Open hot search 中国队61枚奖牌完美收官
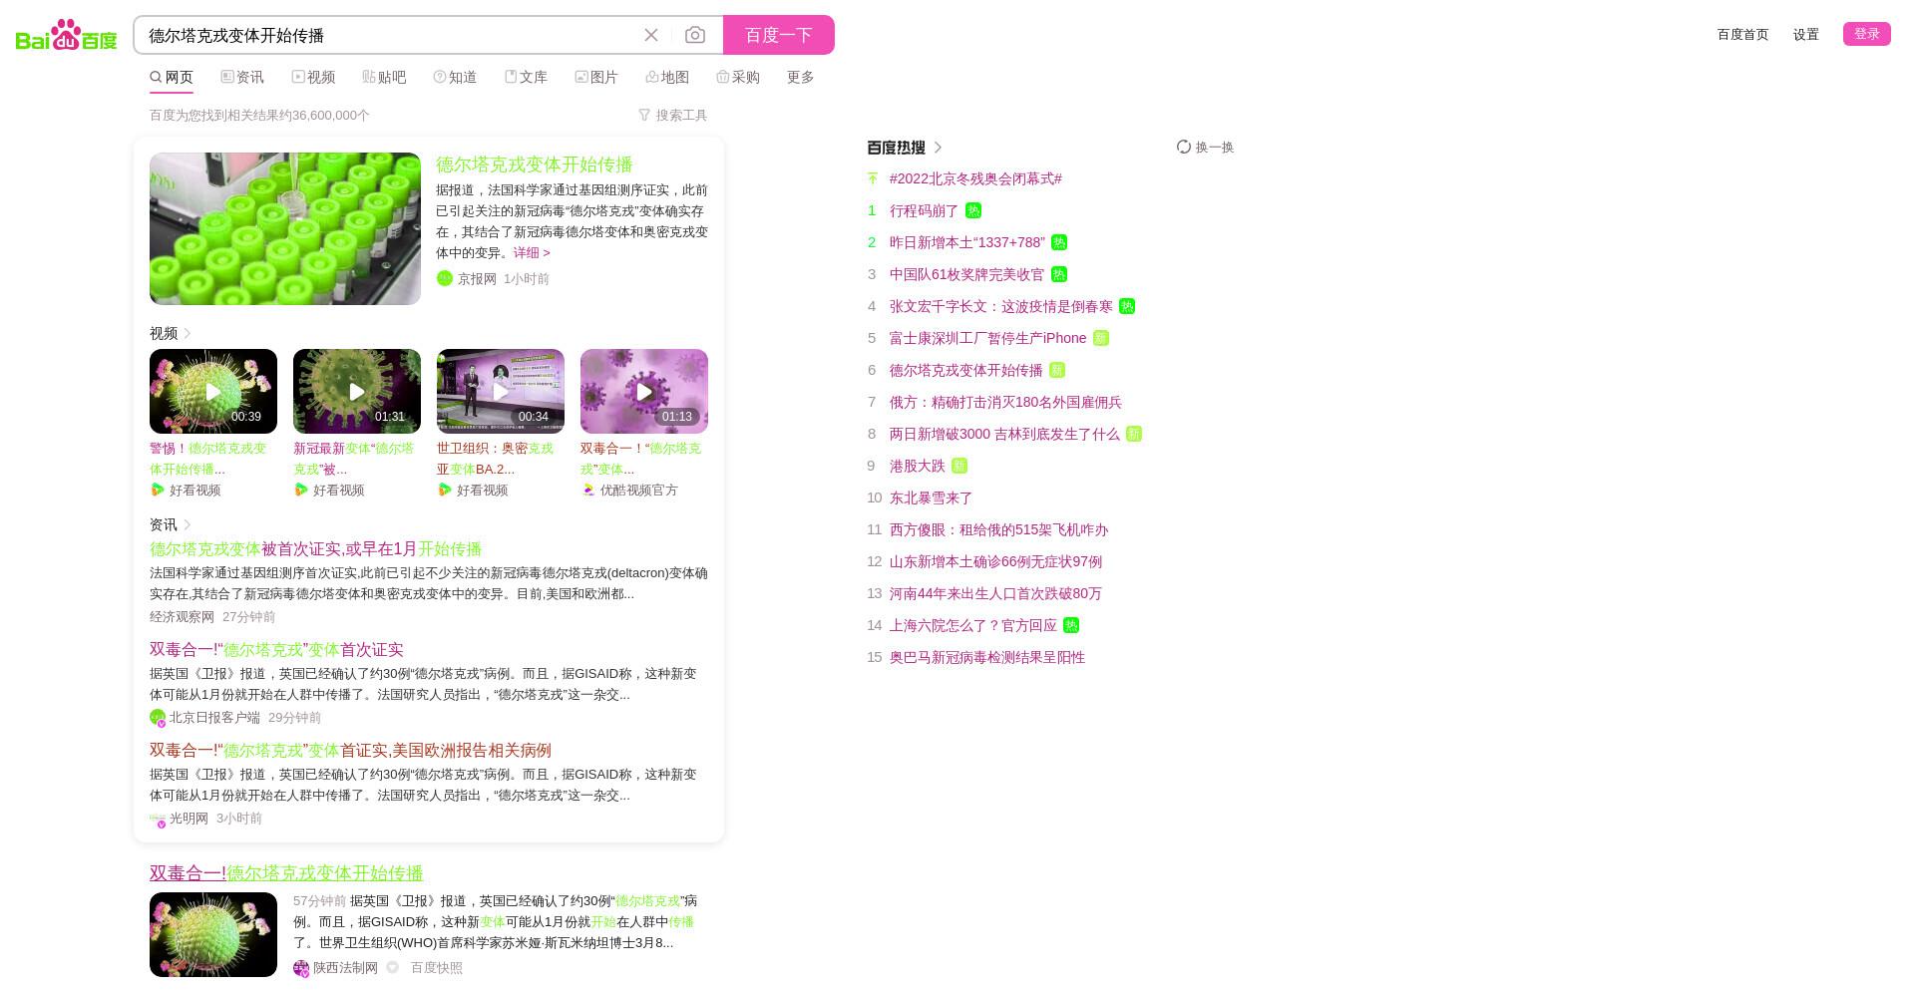 pyautogui.click(x=967, y=275)
